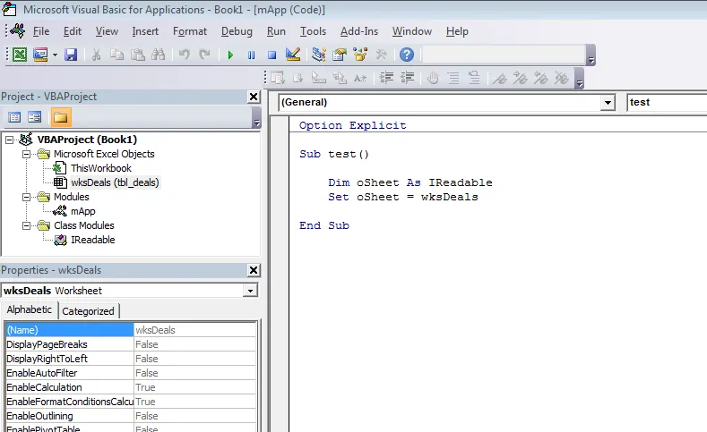707x432 pixels.
Task: Run the macro with the green play icon
Action: (x=230, y=55)
